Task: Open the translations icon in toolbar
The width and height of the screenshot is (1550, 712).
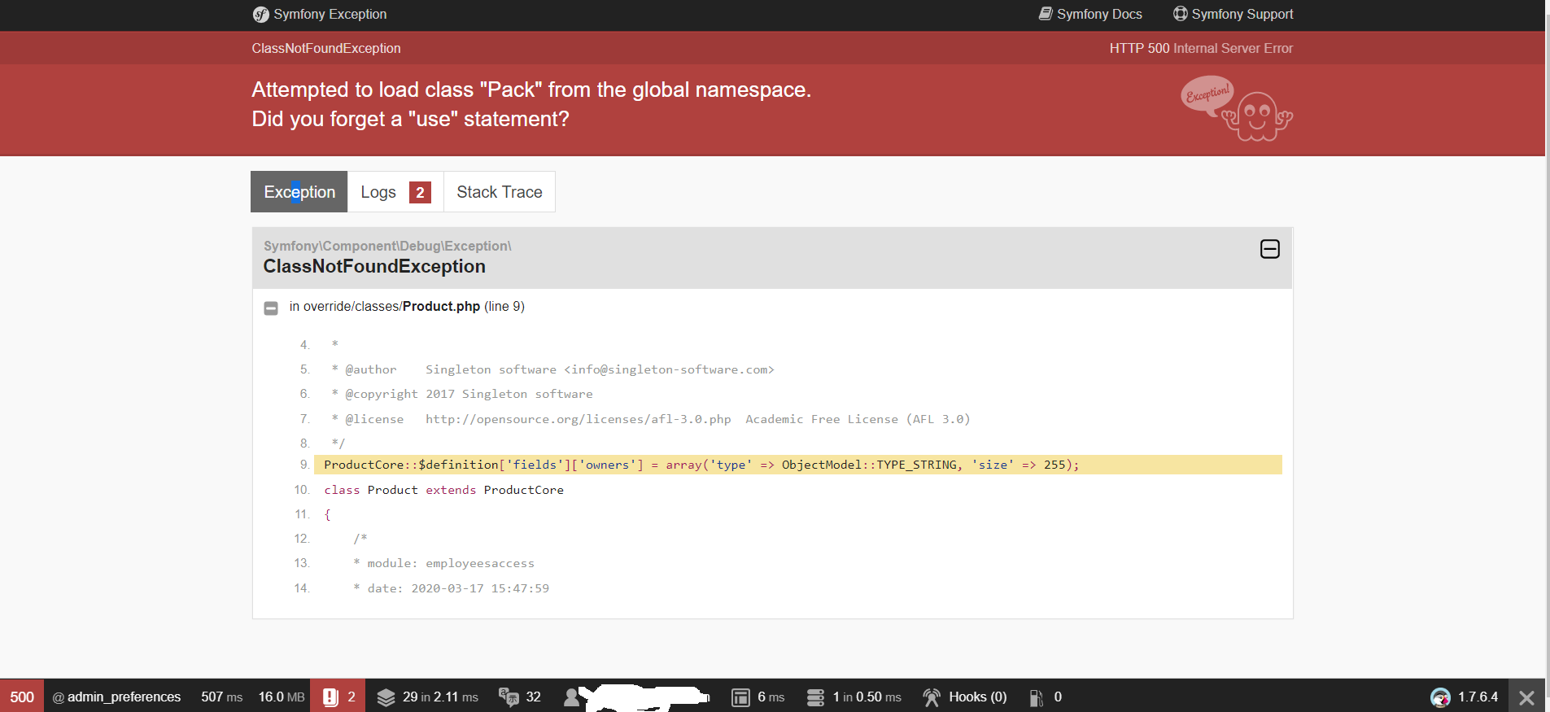Action: [509, 697]
